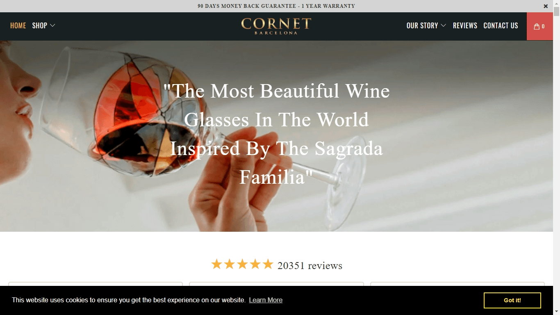Click the five gold star rating
The width and height of the screenshot is (560, 315).
pos(242,265)
